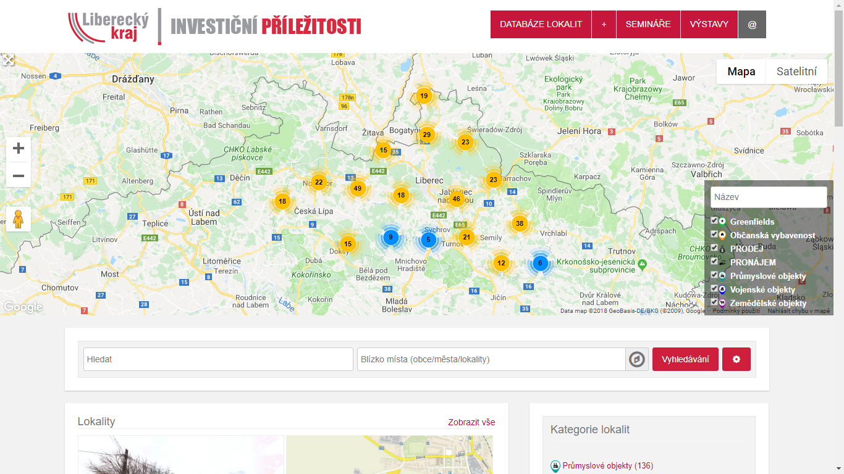844x474 pixels.
Task: Click the PRODEJ money bag icon
Action: [x=722, y=249]
